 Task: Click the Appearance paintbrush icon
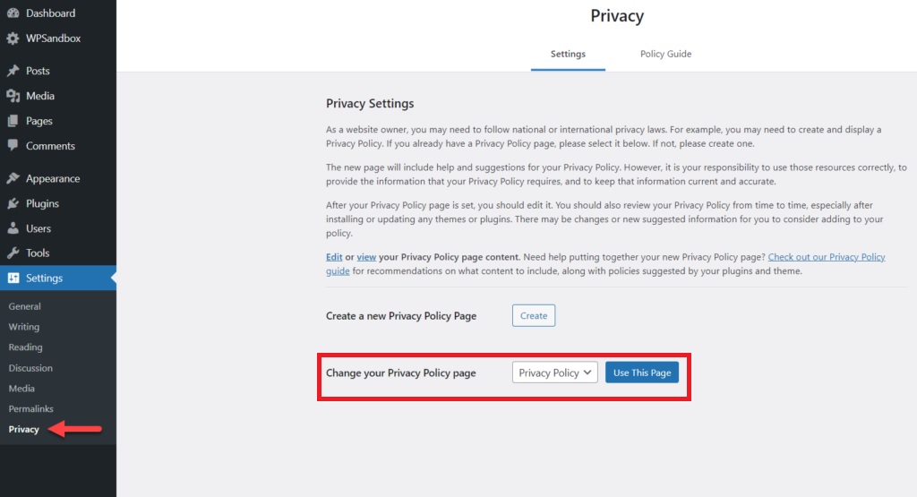click(x=13, y=178)
